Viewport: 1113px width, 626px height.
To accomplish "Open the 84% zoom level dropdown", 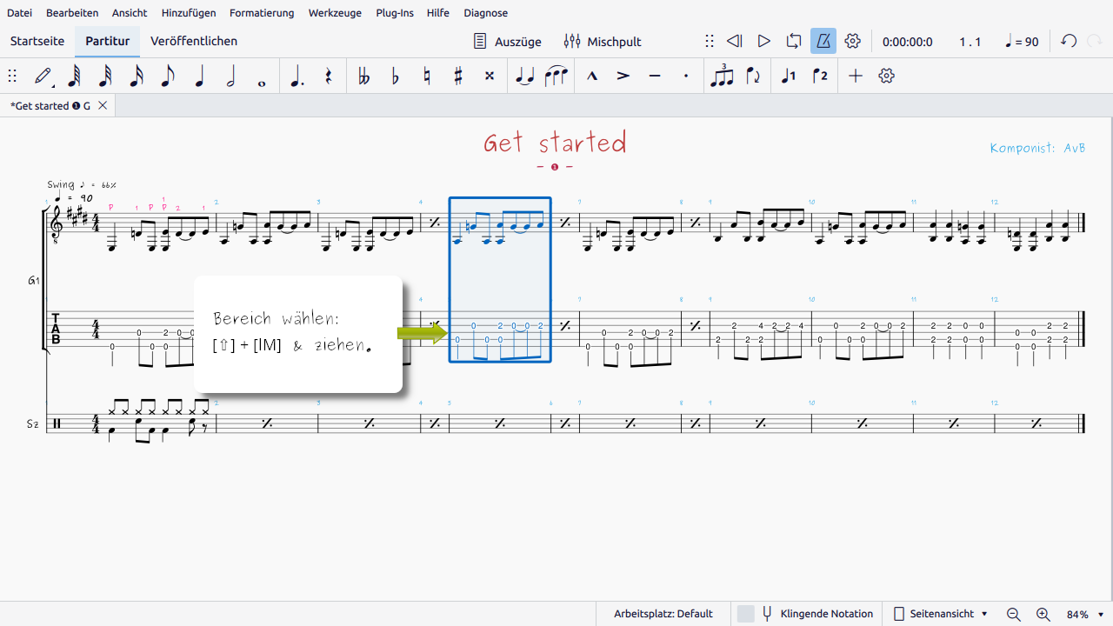I will (1085, 614).
